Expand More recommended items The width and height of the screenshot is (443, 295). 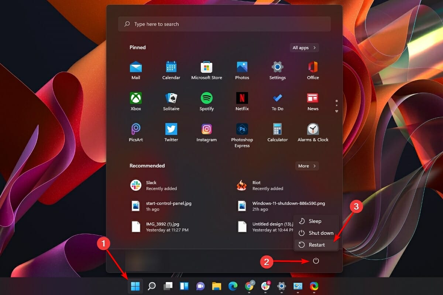click(307, 166)
